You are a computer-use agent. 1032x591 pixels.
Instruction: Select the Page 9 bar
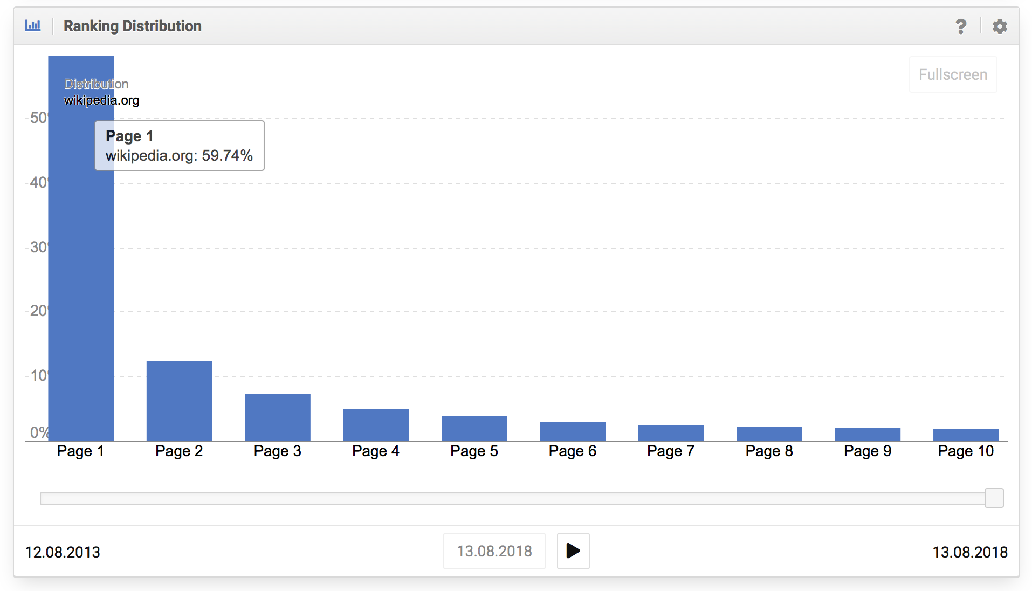pos(868,435)
